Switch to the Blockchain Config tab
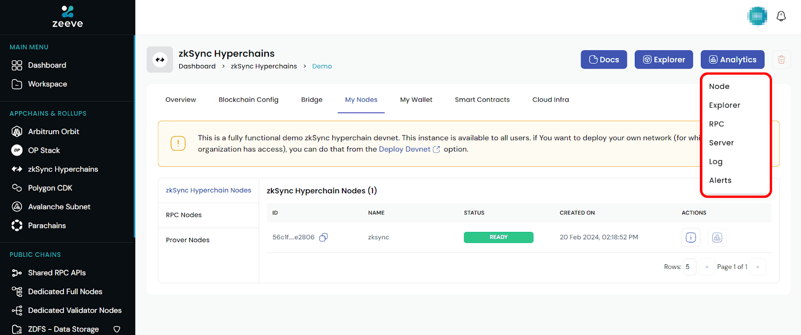Screen dimensions: 801x335 point(248,100)
